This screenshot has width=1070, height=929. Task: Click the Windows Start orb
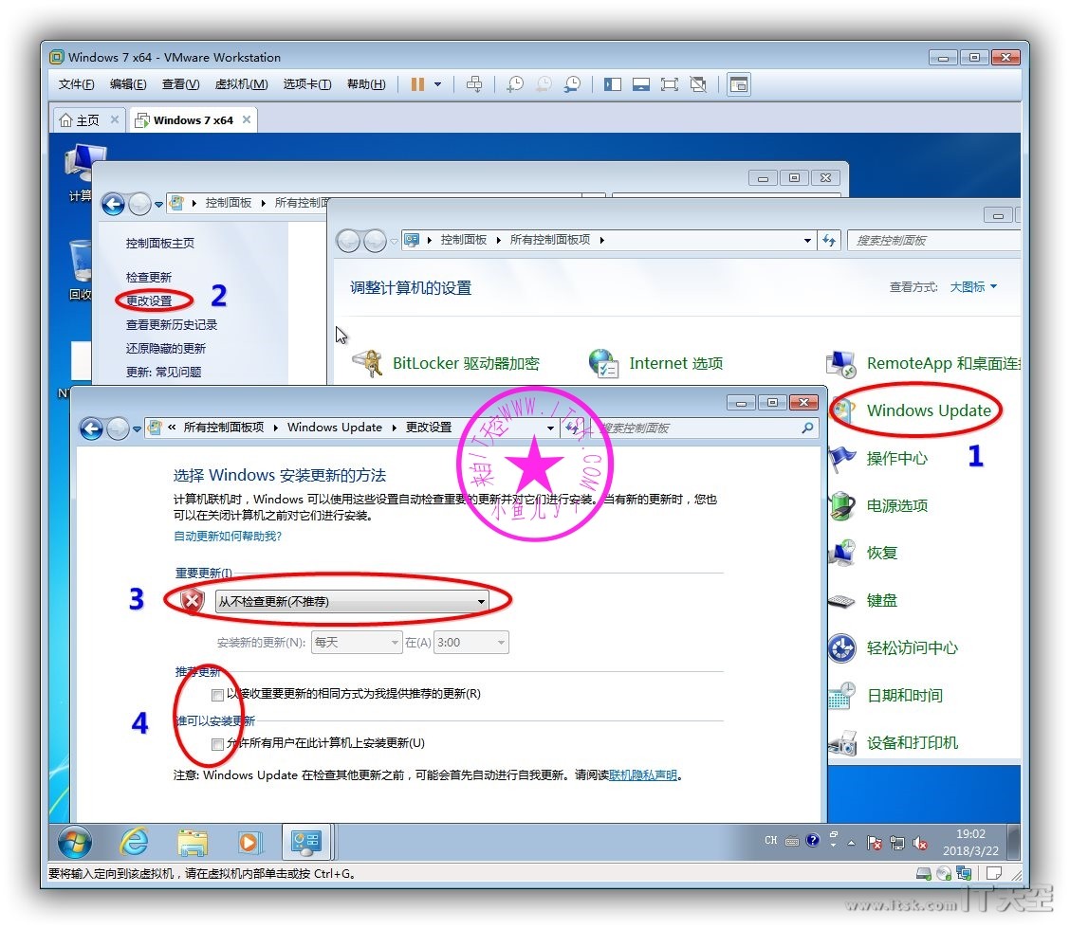75,842
